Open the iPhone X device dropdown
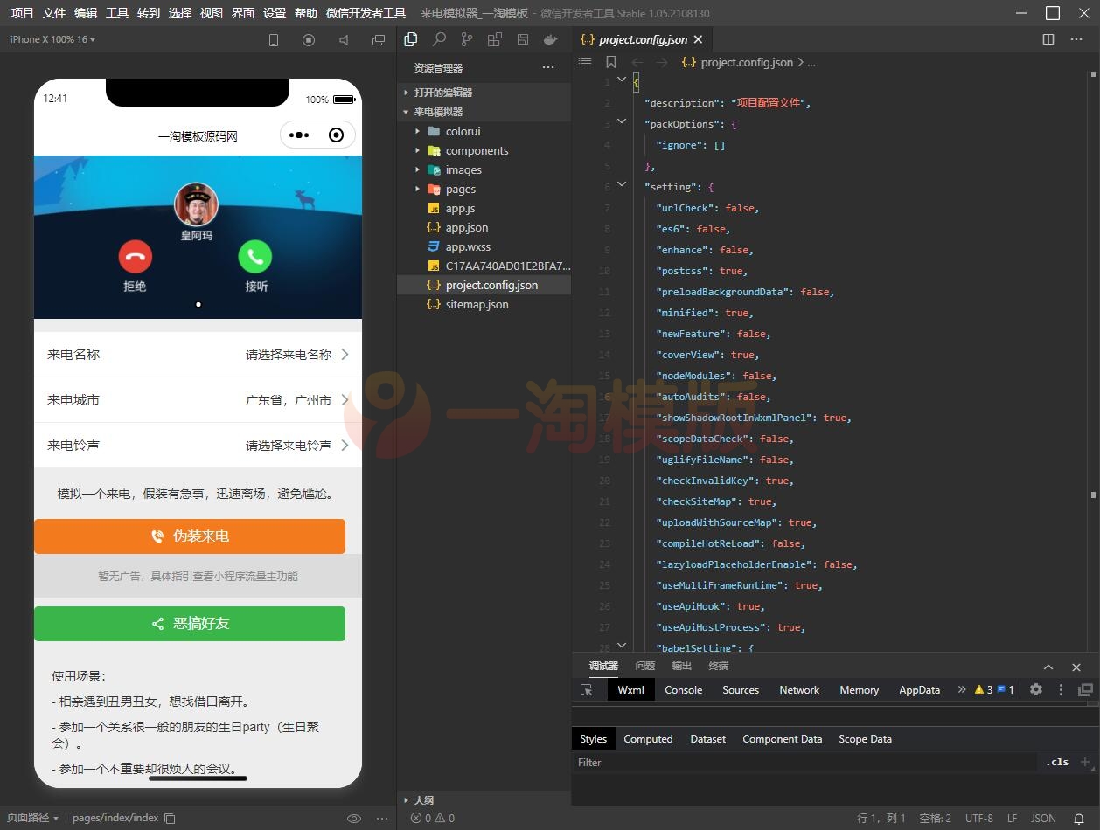The image size is (1100, 830). 52,39
